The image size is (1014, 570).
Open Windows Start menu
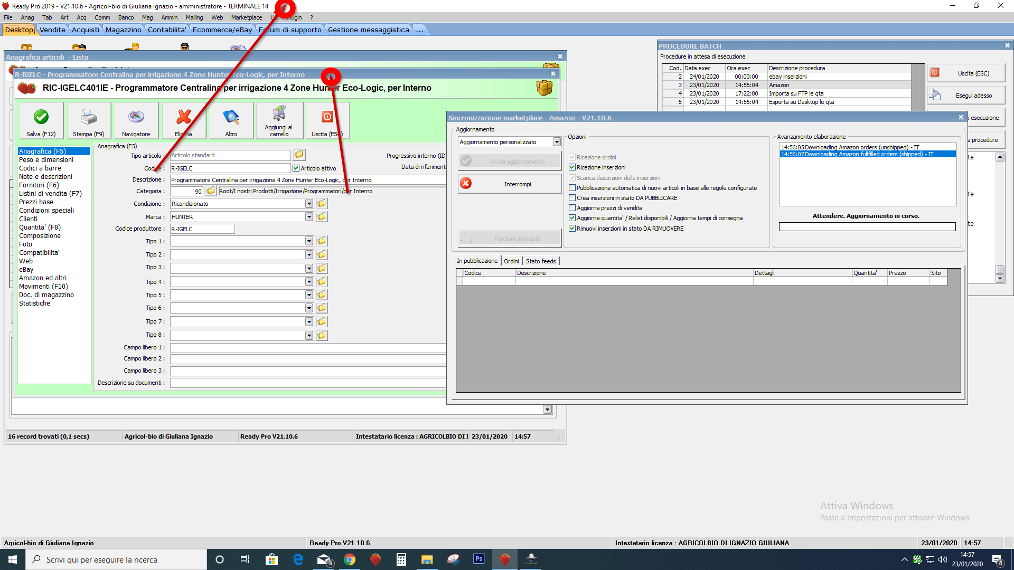coord(13,559)
